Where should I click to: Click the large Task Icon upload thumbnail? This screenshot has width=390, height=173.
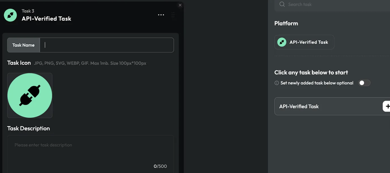pyautogui.click(x=30, y=96)
